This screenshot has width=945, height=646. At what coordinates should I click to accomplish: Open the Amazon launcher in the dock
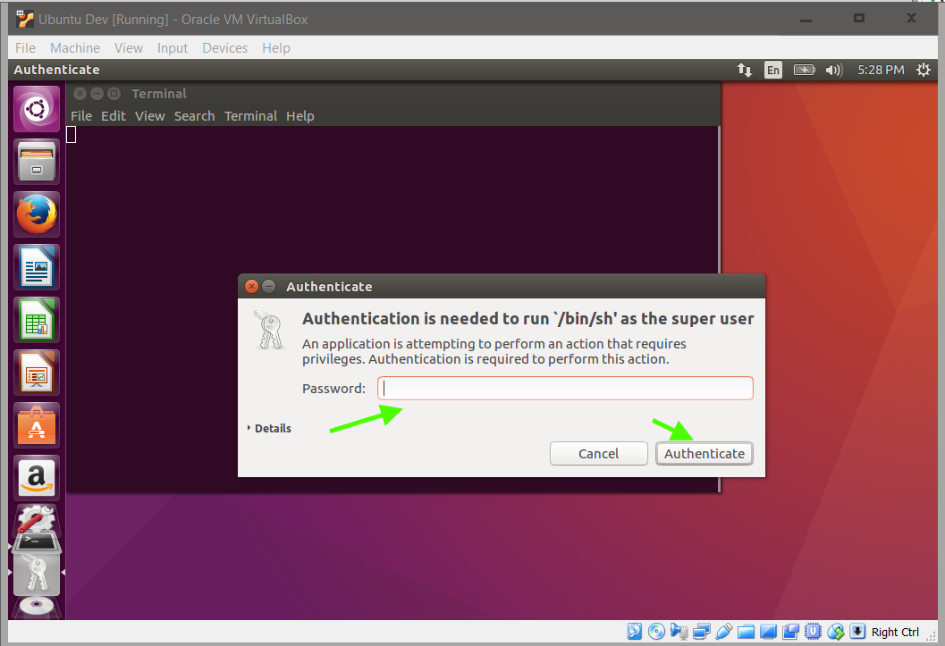[x=37, y=477]
